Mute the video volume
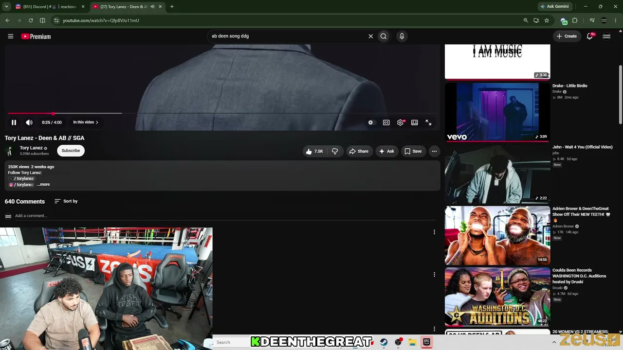 click(x=29, y=122)
